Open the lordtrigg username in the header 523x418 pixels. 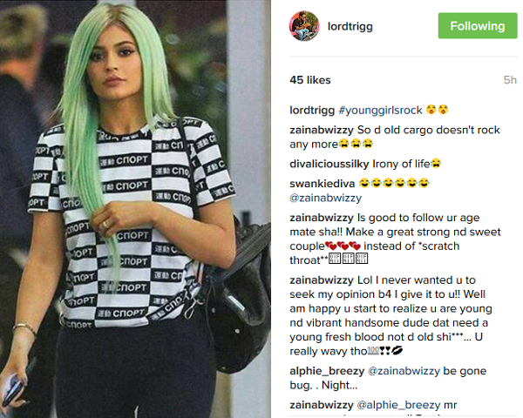(350, 26)
